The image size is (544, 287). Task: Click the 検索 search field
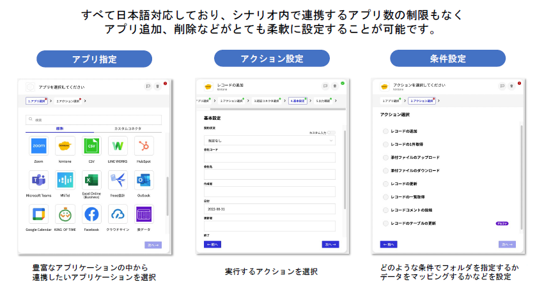94,120
